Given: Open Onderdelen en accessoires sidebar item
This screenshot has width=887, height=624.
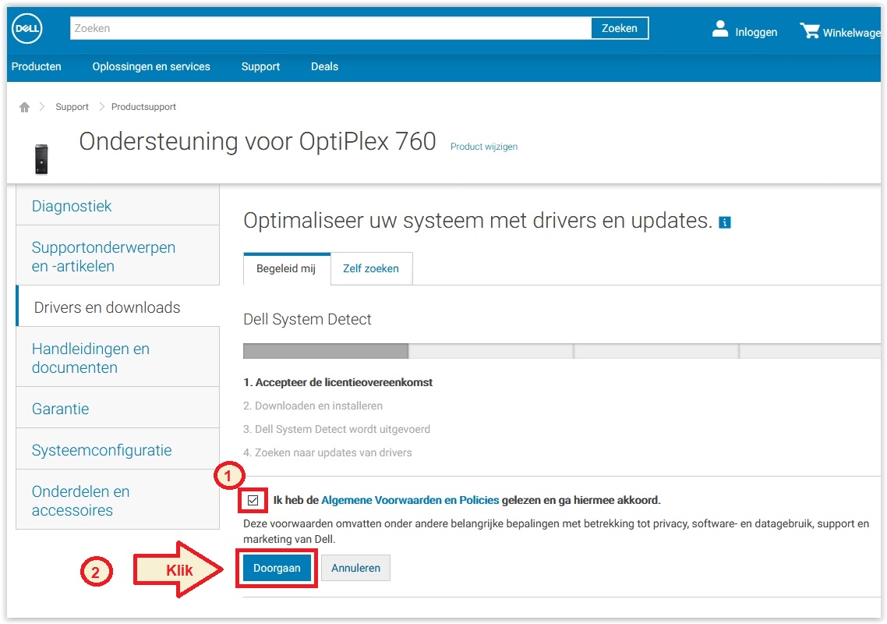Looking at the screenshot, I should tap(118, 500).
